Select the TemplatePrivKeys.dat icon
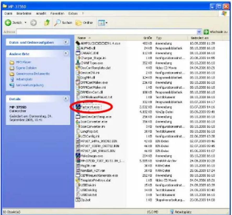Viewport: 232px width, 215px height. [x=78, y=180]
